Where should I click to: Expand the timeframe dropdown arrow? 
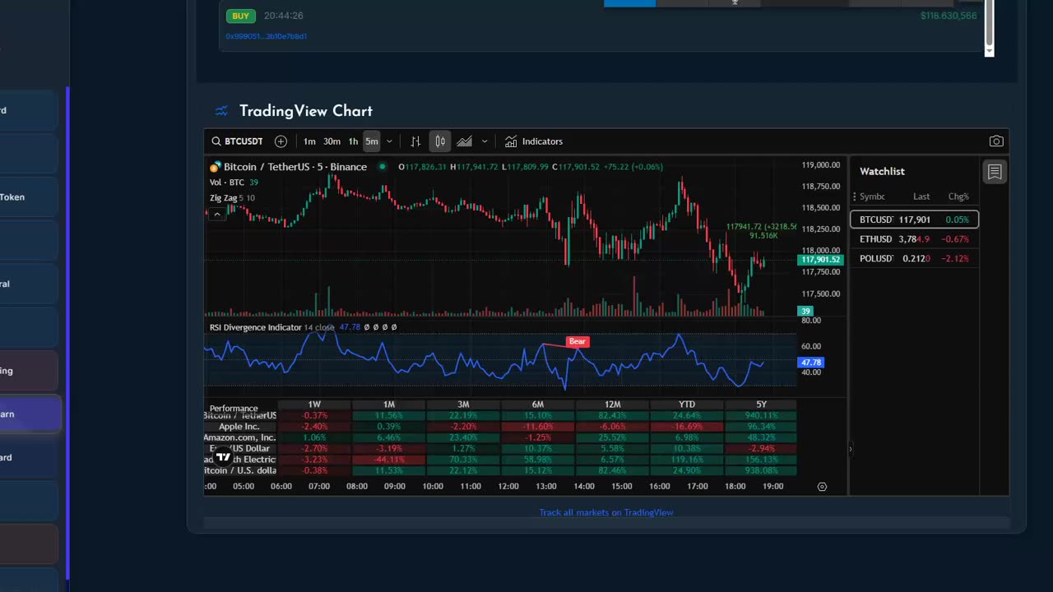tap(389, 141)
